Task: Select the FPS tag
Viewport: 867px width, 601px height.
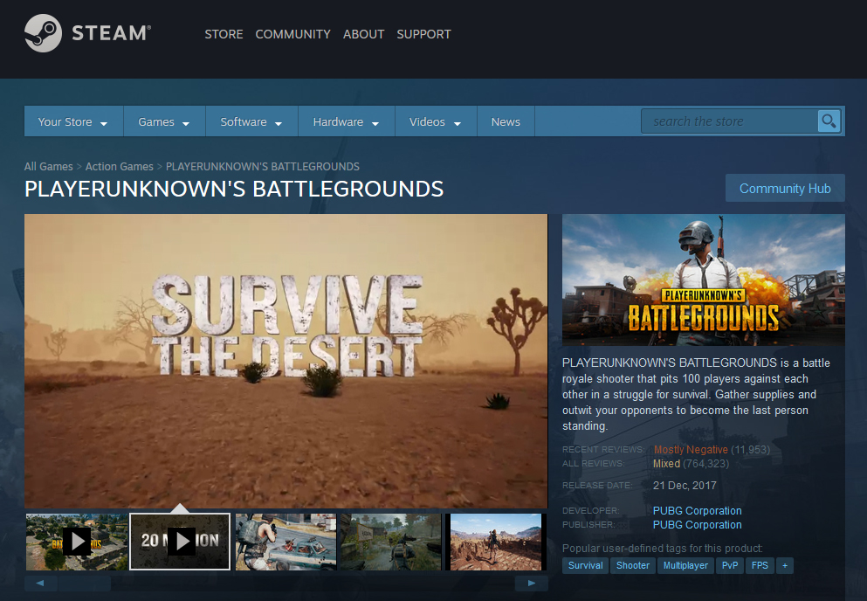Action: (760, 565)
